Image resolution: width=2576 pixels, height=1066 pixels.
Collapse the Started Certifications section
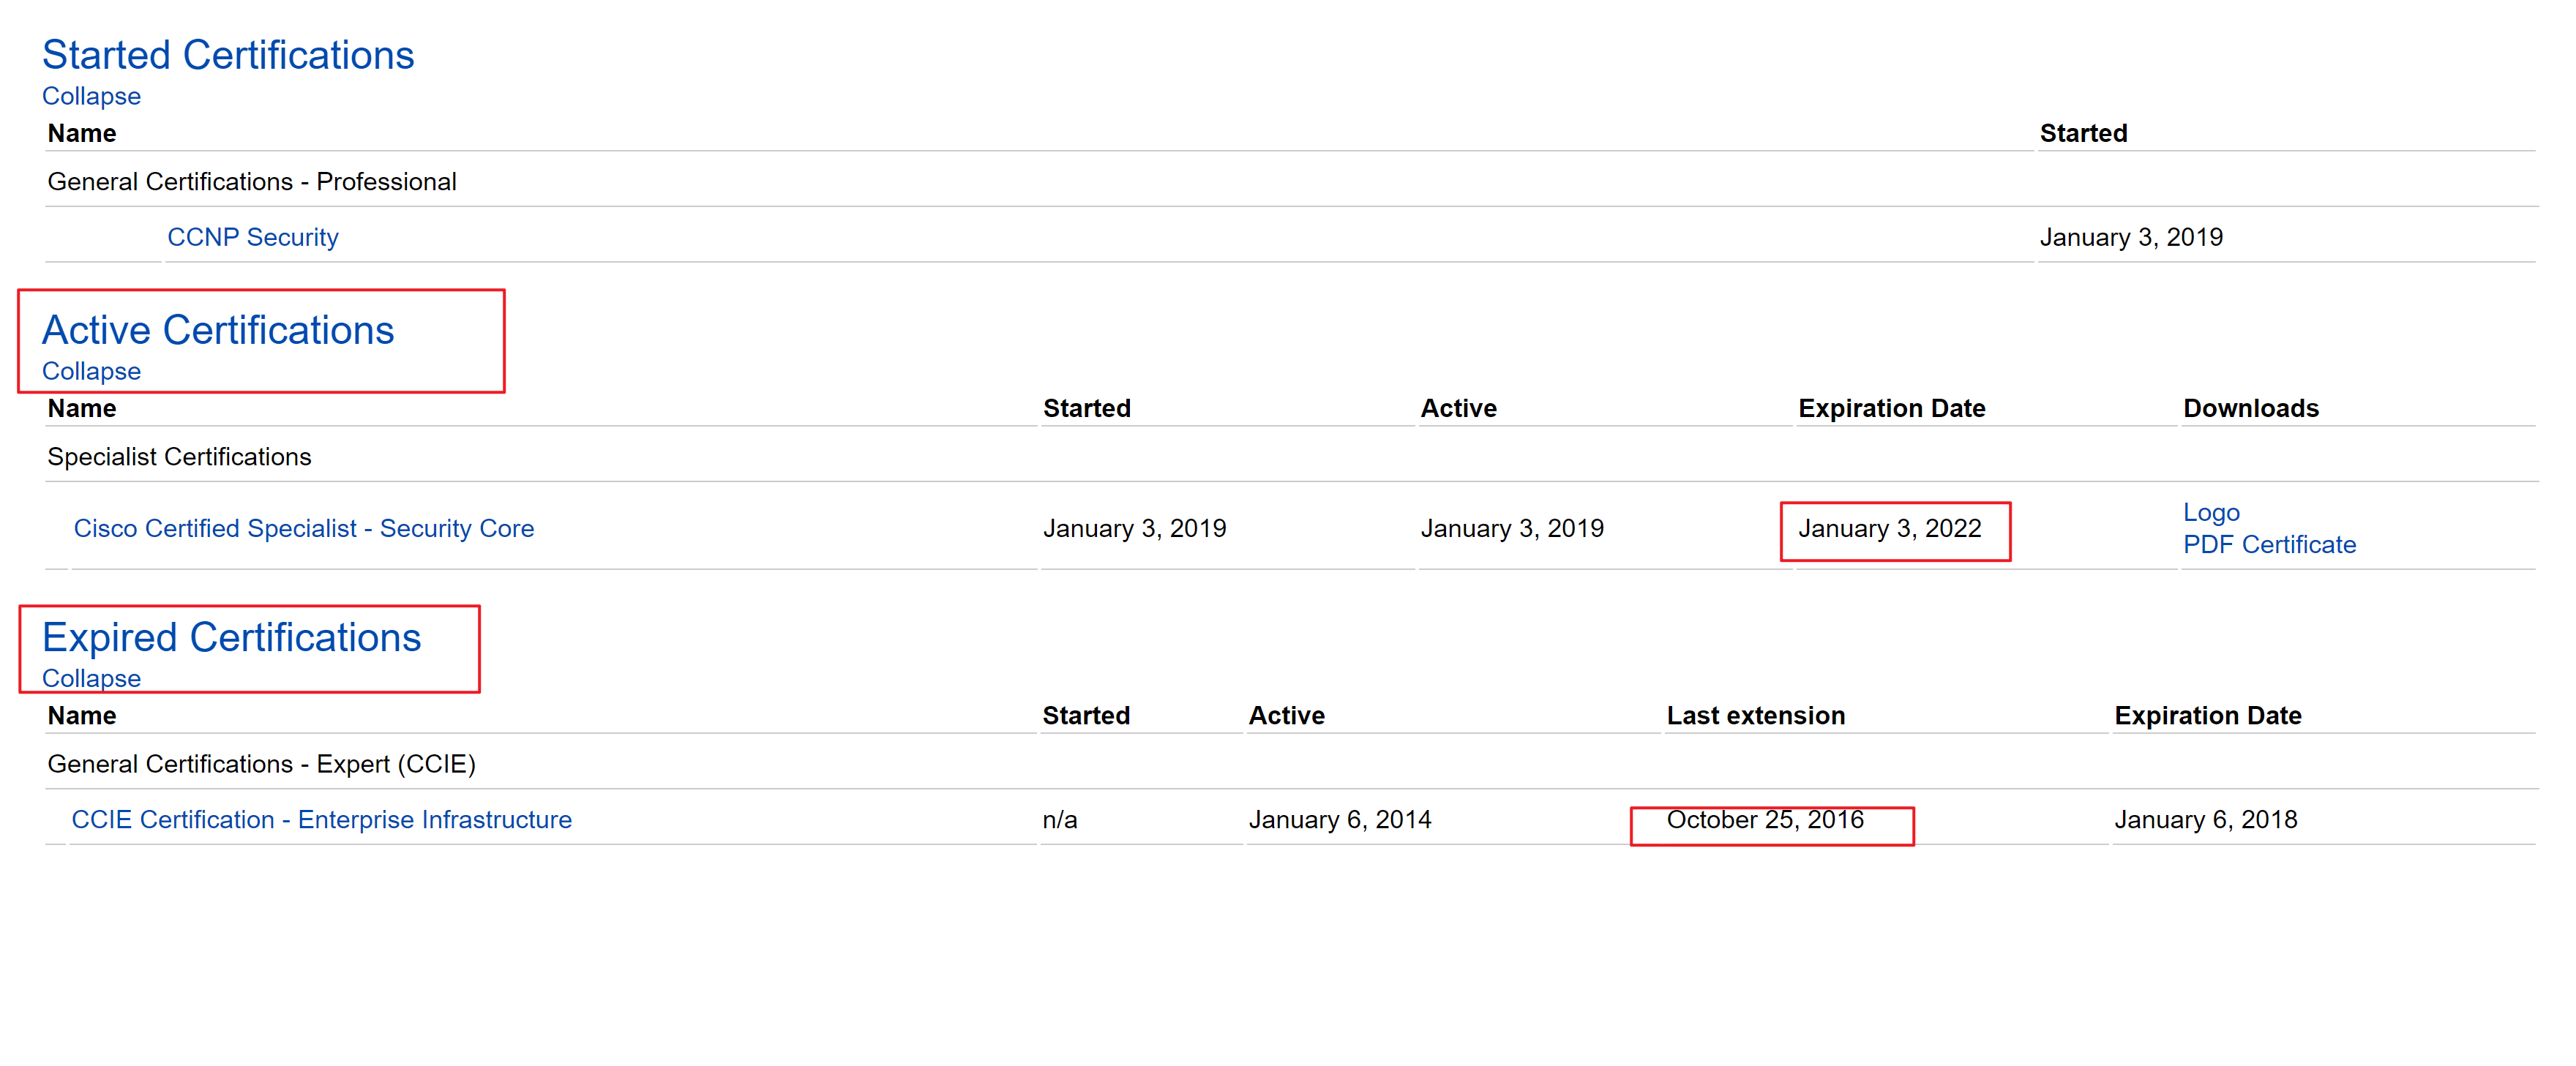pyautogui.click(x=91, y=96)
